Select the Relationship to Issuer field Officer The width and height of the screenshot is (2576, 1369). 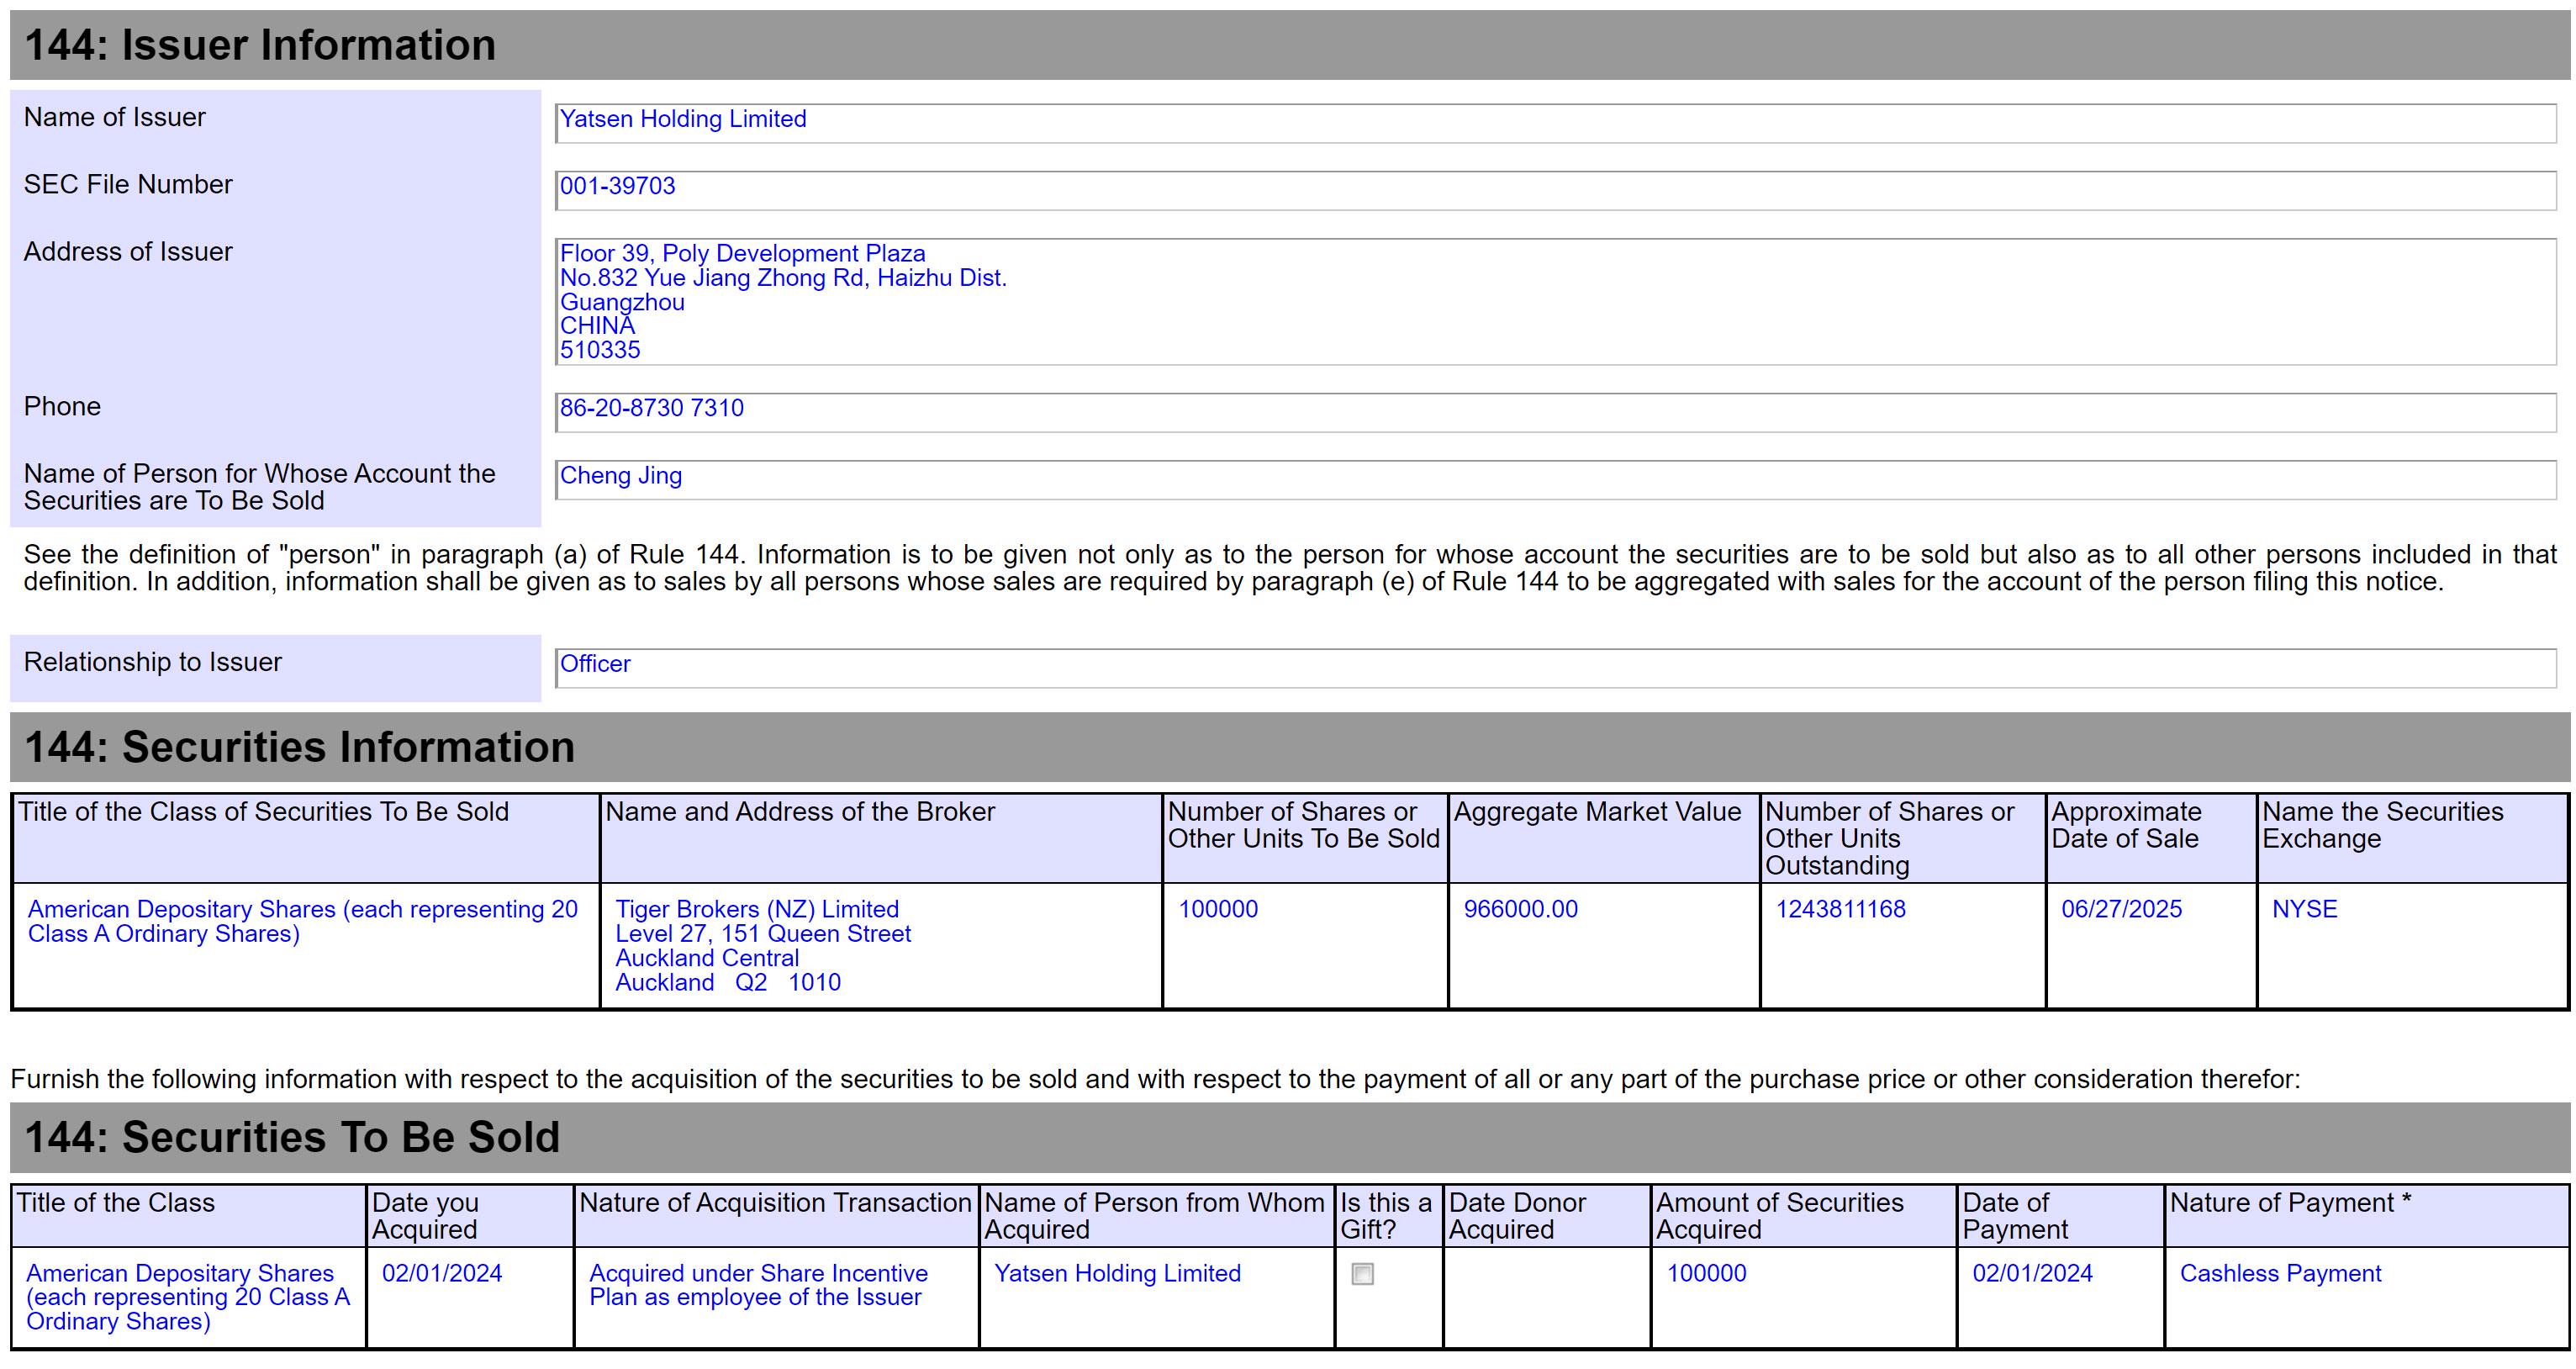pos(1555,668)
